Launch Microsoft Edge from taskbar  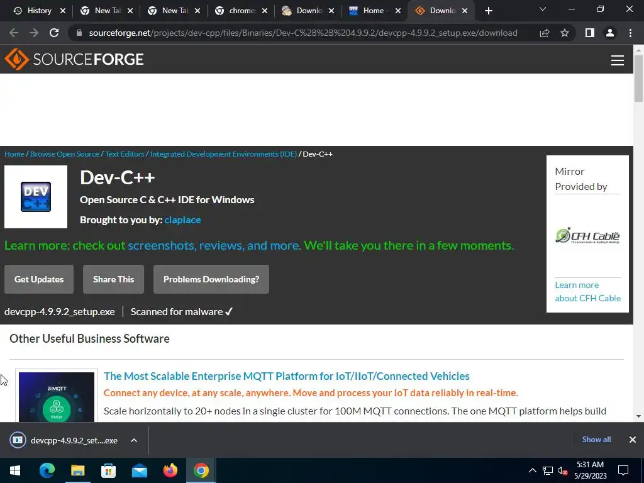click(x=47, y=470)
